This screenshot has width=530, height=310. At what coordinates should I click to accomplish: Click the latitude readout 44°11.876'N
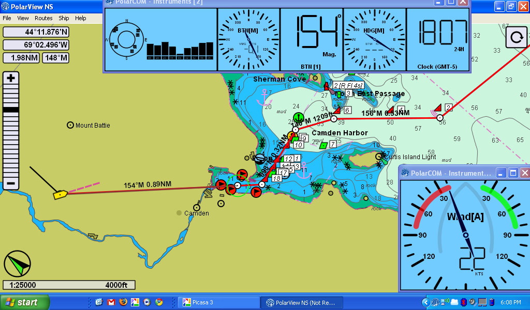[36, 32]
